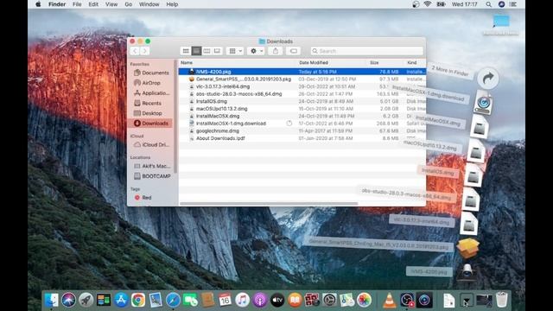Open Notification Center in menu bar

(x=513, y=4)
